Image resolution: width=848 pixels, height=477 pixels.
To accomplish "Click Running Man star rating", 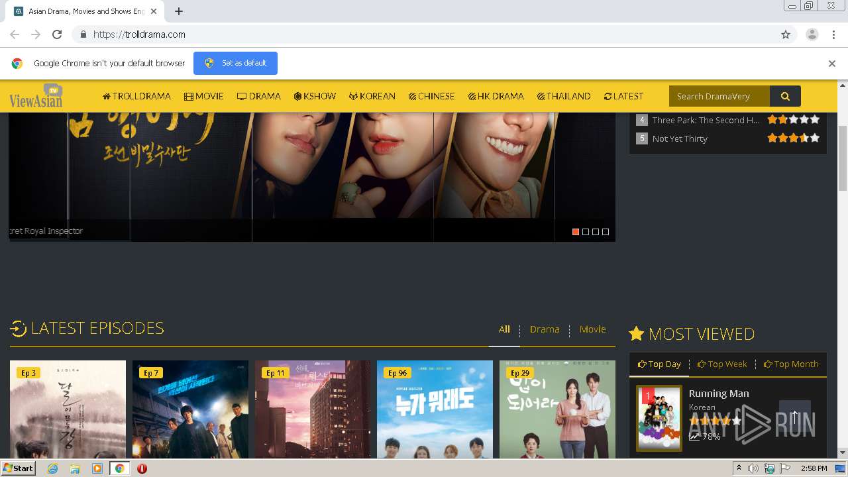I will click(715, 421).
